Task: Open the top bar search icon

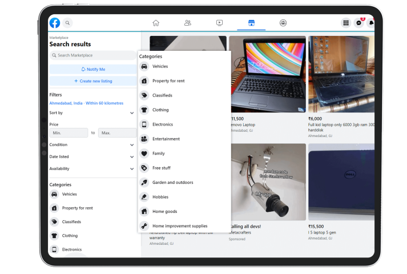Action: click(67, 23)
